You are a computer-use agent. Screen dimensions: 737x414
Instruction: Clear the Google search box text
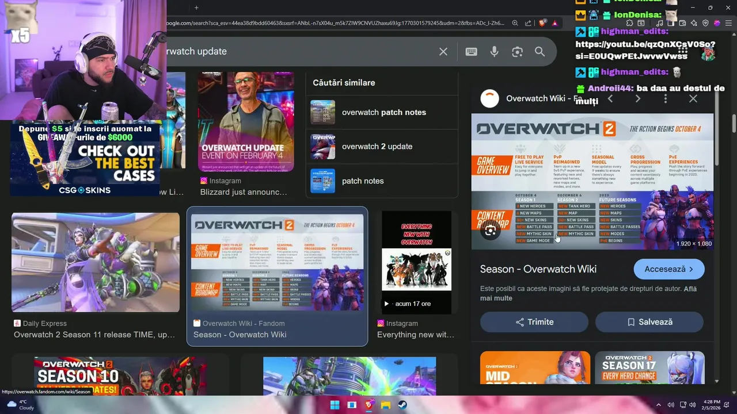tap(443, 52)
